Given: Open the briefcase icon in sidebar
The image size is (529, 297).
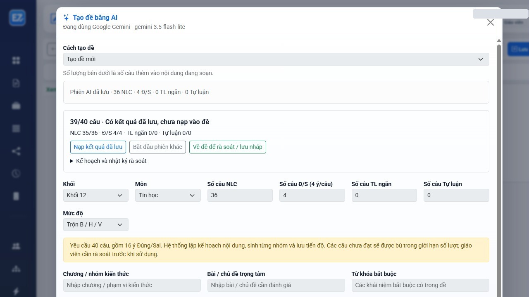Looking at the screenshot, I should point(16,106).
